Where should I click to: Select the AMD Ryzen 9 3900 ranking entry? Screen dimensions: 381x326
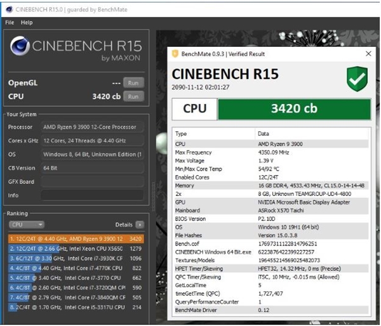[76, 238]
